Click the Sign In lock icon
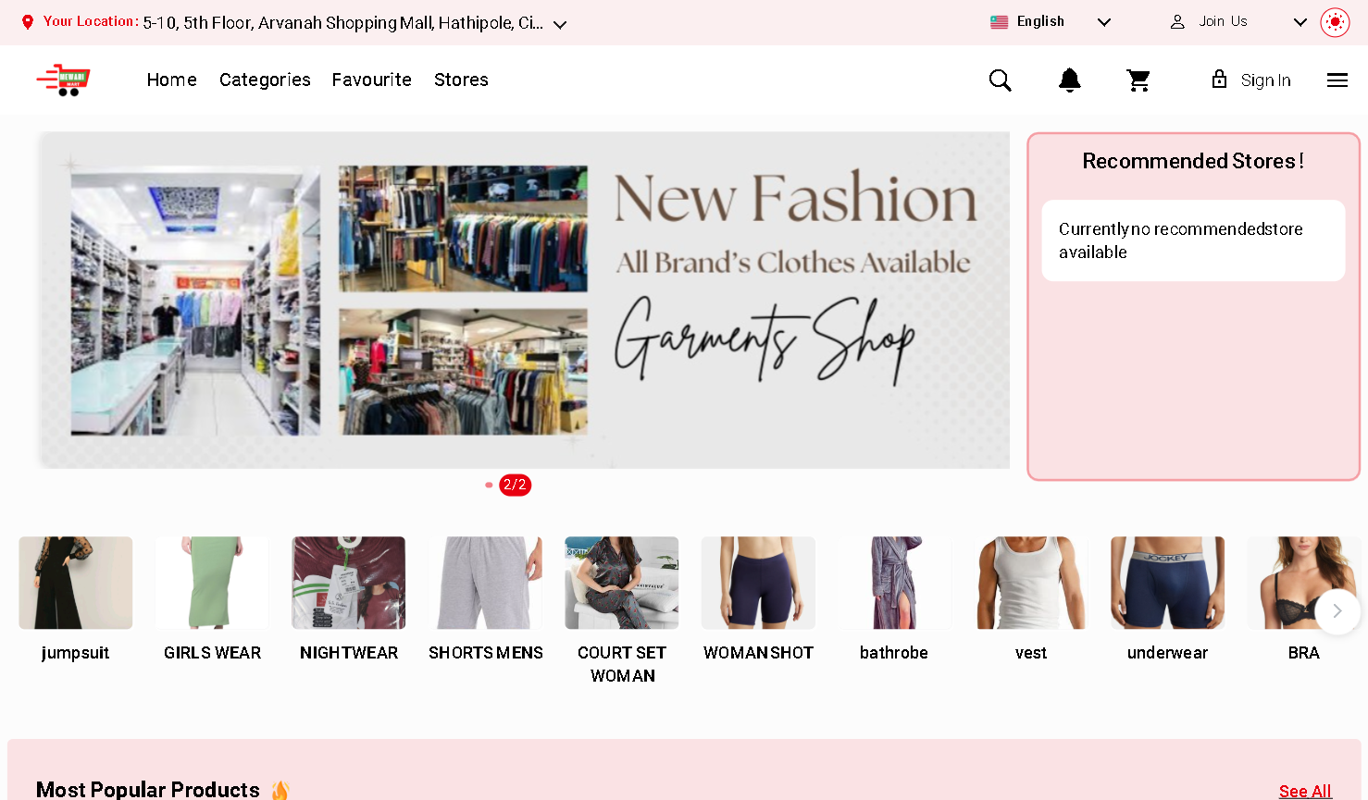The width and height of the screenshot is (1368, 800). [1219, 80]
